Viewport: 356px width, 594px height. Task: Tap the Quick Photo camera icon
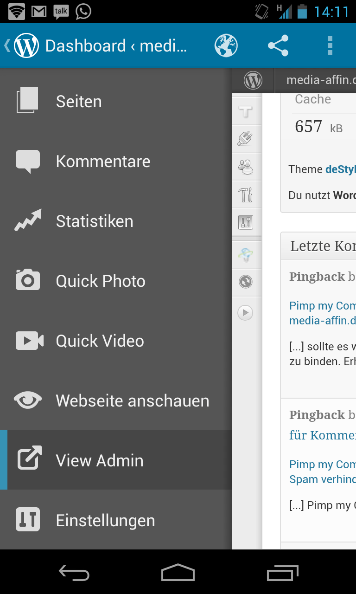click(27, 280)
